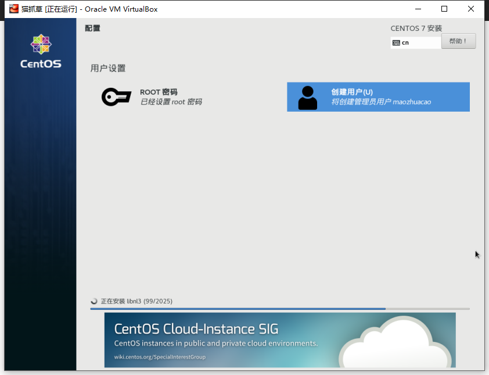Open the ROOT password key icon
This screenshot has width=489, height=375.
[116, 97]
